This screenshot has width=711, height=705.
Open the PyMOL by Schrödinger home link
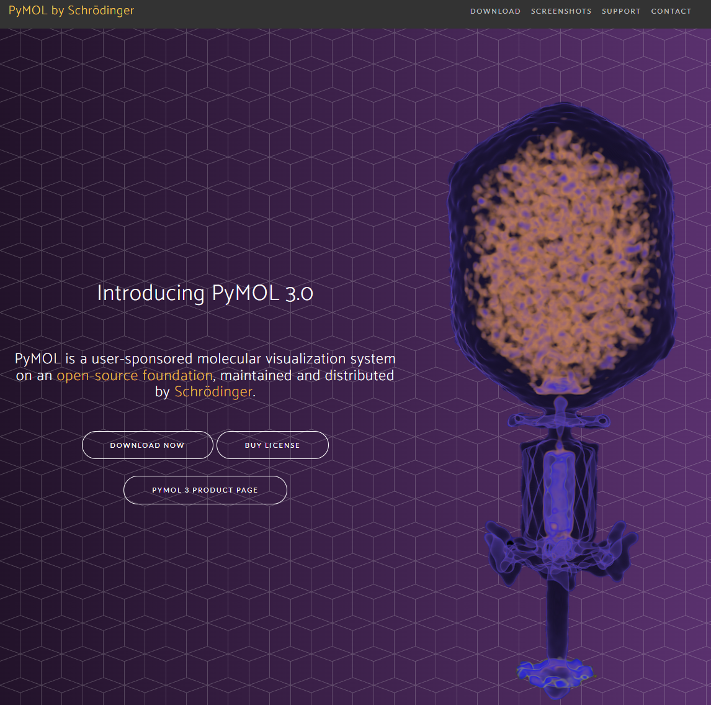click(x=71, y=11)
